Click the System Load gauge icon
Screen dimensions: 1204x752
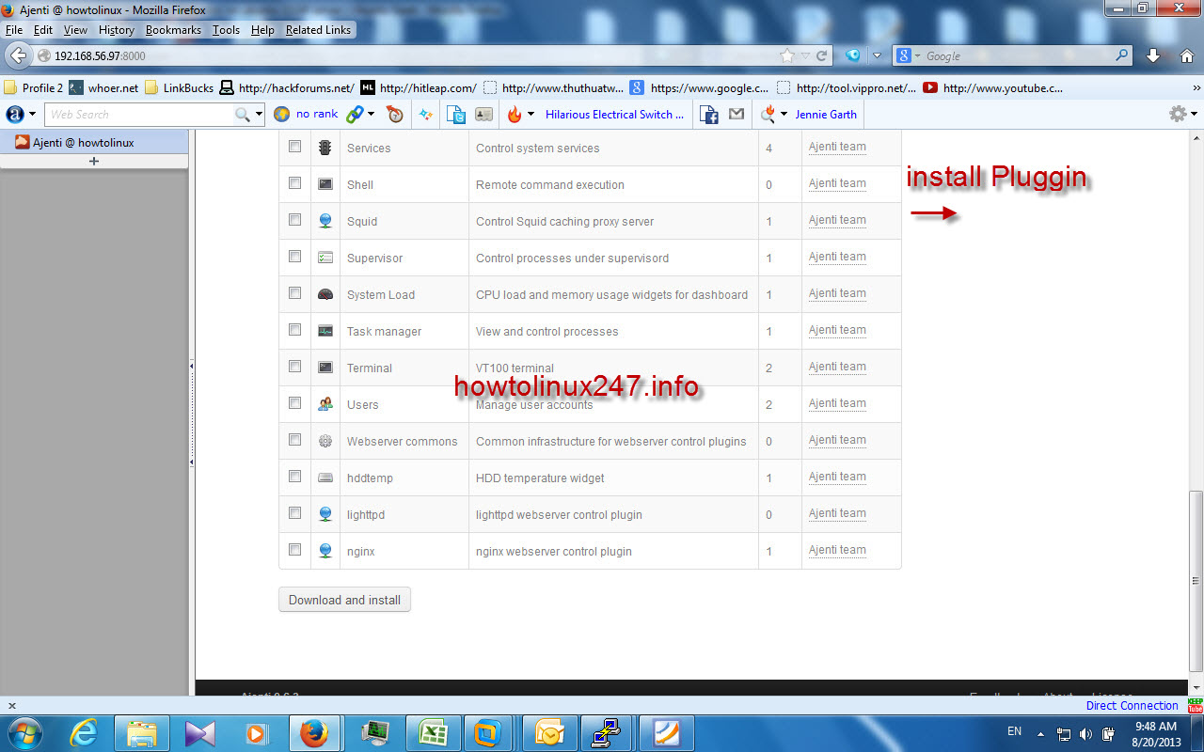point(325,294)
